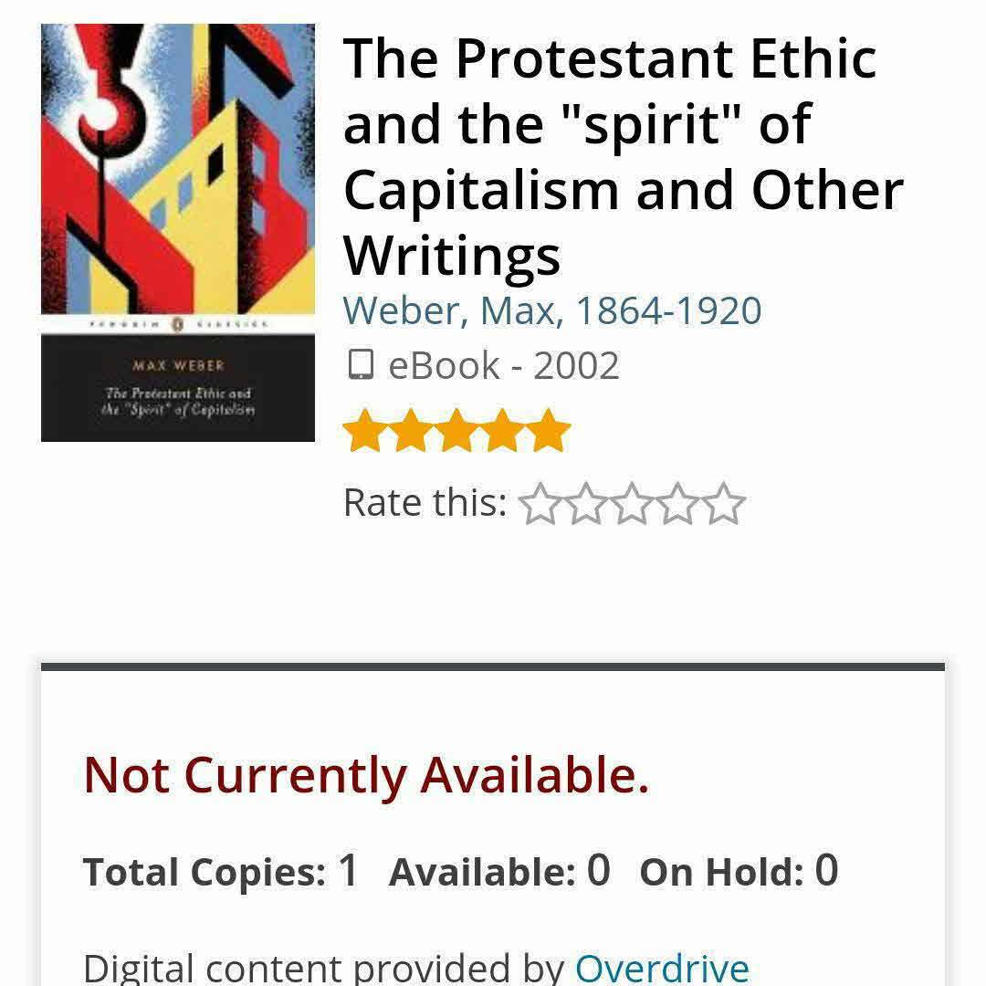
Task: Rate this book four stars
Action: (x=677, y=504)
